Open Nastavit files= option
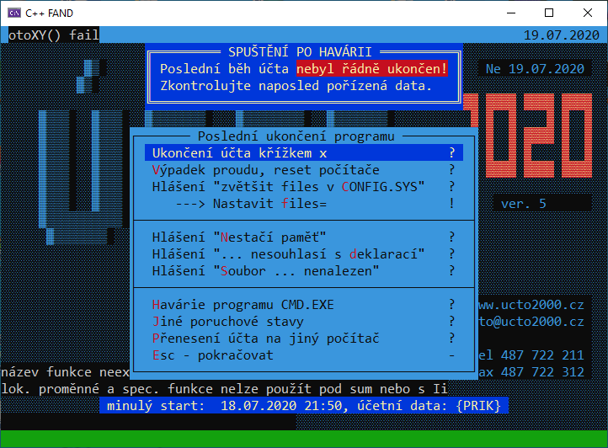Image resolution: width=608 pixels, height=448 pixels. coord(250,204)
